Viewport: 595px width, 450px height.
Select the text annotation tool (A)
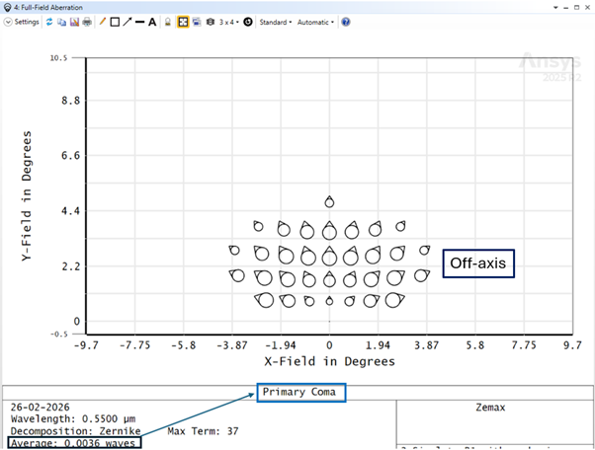pos(152,22)
